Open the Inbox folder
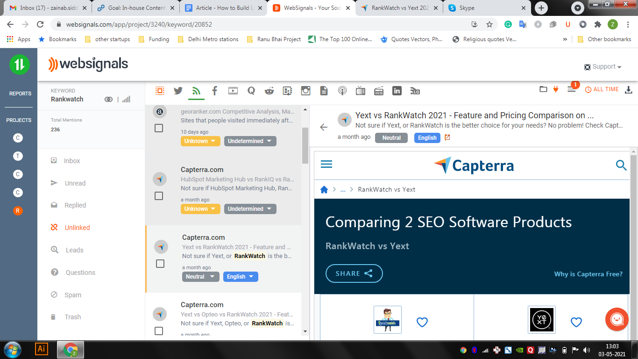The width and height of the screenshot is (638, 359). [x=72, y=161]
